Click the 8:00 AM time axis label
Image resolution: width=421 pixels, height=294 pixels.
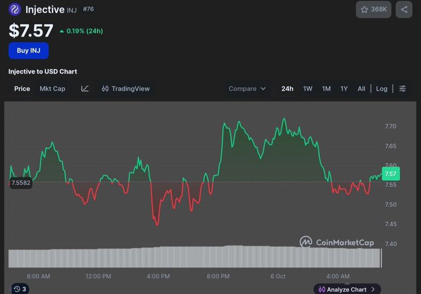pos(38,276)
